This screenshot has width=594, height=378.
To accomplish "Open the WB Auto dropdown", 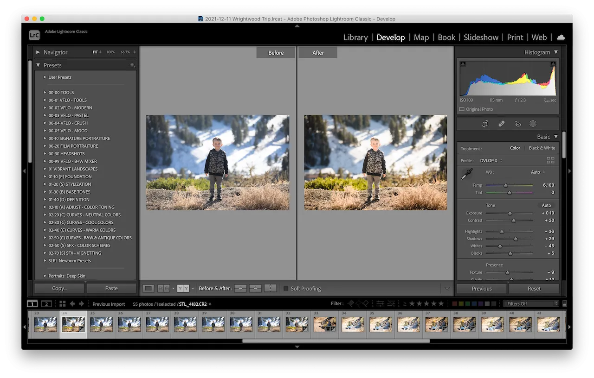I will pyautogui.click(x=537, y=172).
